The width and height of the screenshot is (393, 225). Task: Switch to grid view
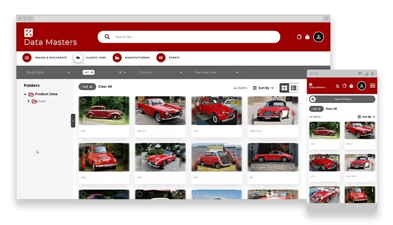point(284,88)
